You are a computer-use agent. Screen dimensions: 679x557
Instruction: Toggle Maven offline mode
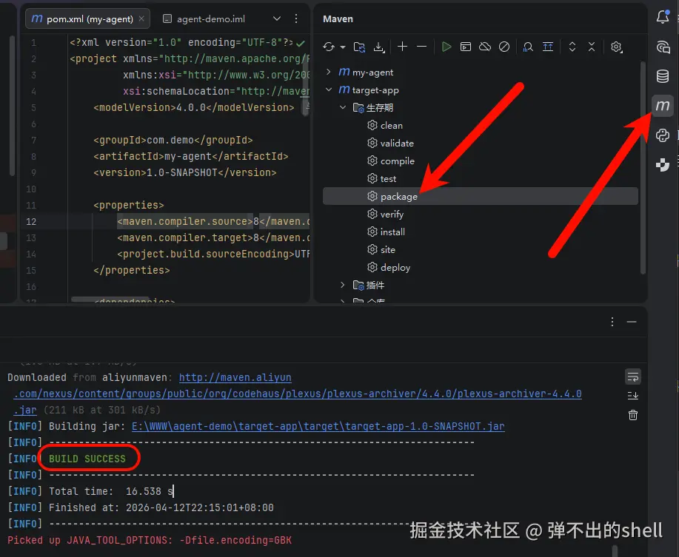tap(485, 47)
